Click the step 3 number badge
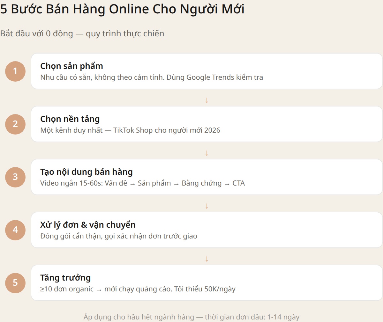The height and width of the screenshot is (322, 383). 15,177
